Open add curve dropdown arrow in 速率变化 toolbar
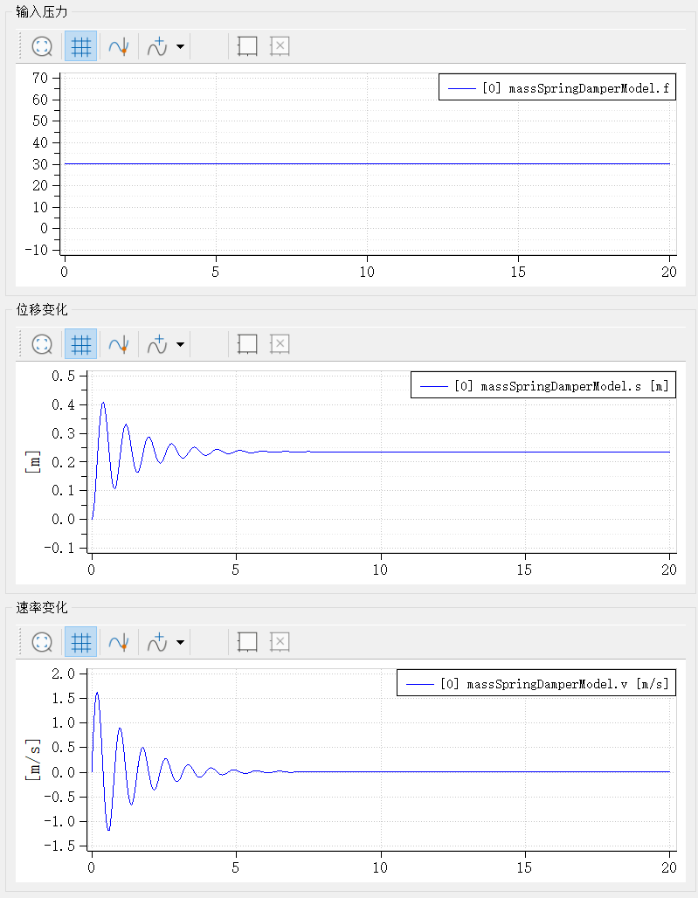Screen dimensions: 698x898 pos(180,642)
